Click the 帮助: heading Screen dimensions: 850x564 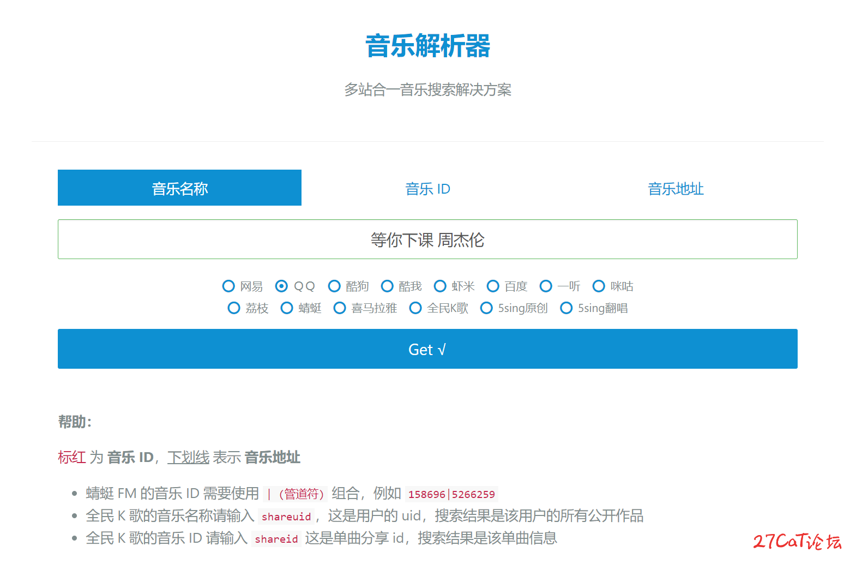coord(75,422)
